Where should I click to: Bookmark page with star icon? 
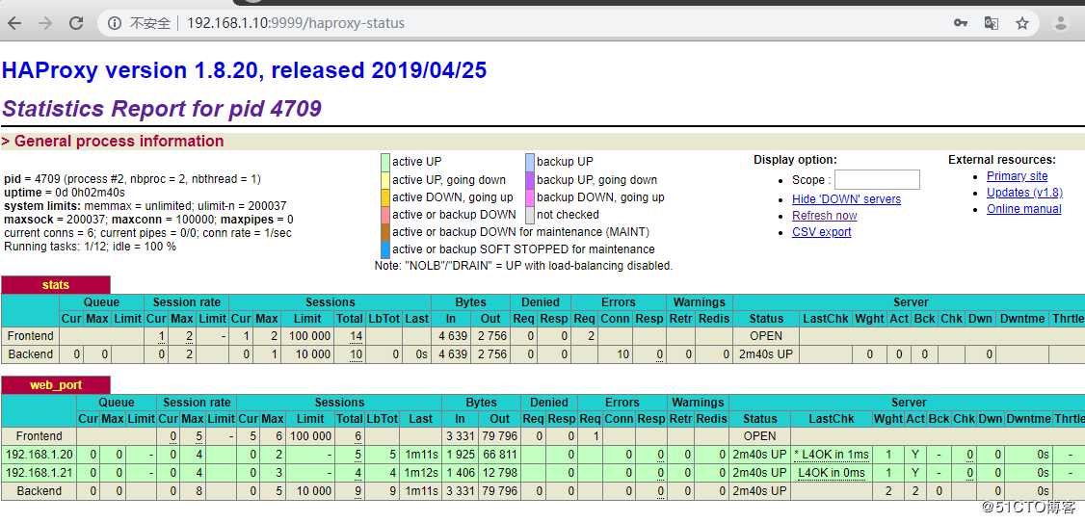coord(1022,23)
